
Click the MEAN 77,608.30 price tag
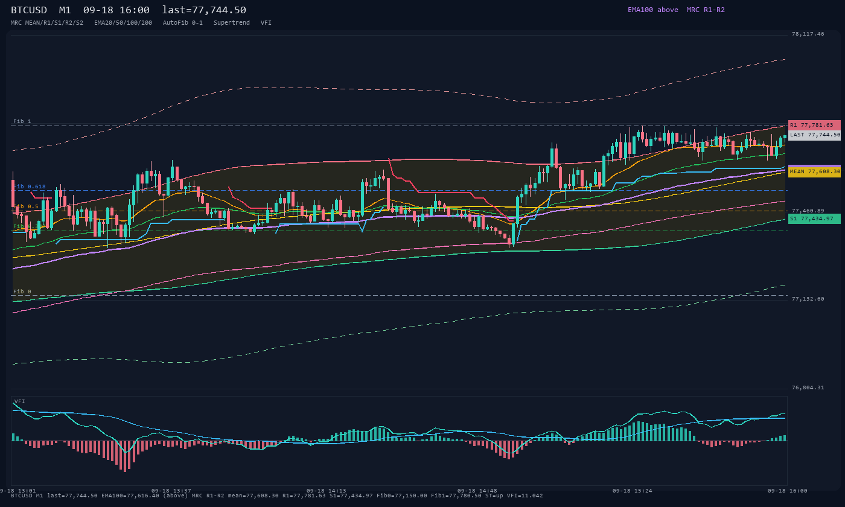(x=814, y=172)
